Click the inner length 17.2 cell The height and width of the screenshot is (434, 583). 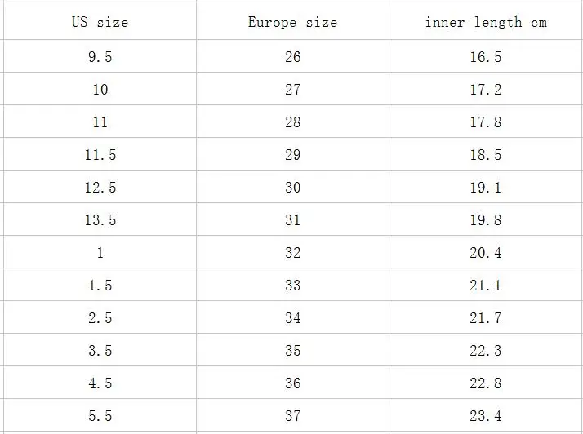tap(486, 89)
